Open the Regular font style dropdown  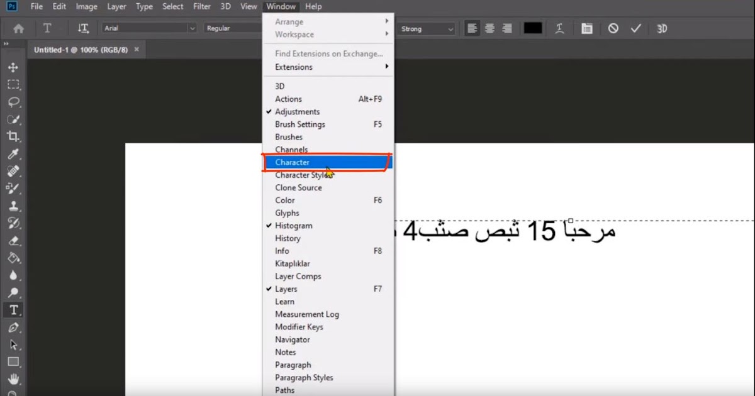(x=233, y=28)
